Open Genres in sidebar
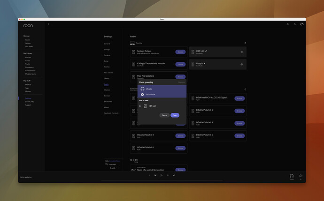The height and width of the screenshot is (201, 324). click(28, 43)
